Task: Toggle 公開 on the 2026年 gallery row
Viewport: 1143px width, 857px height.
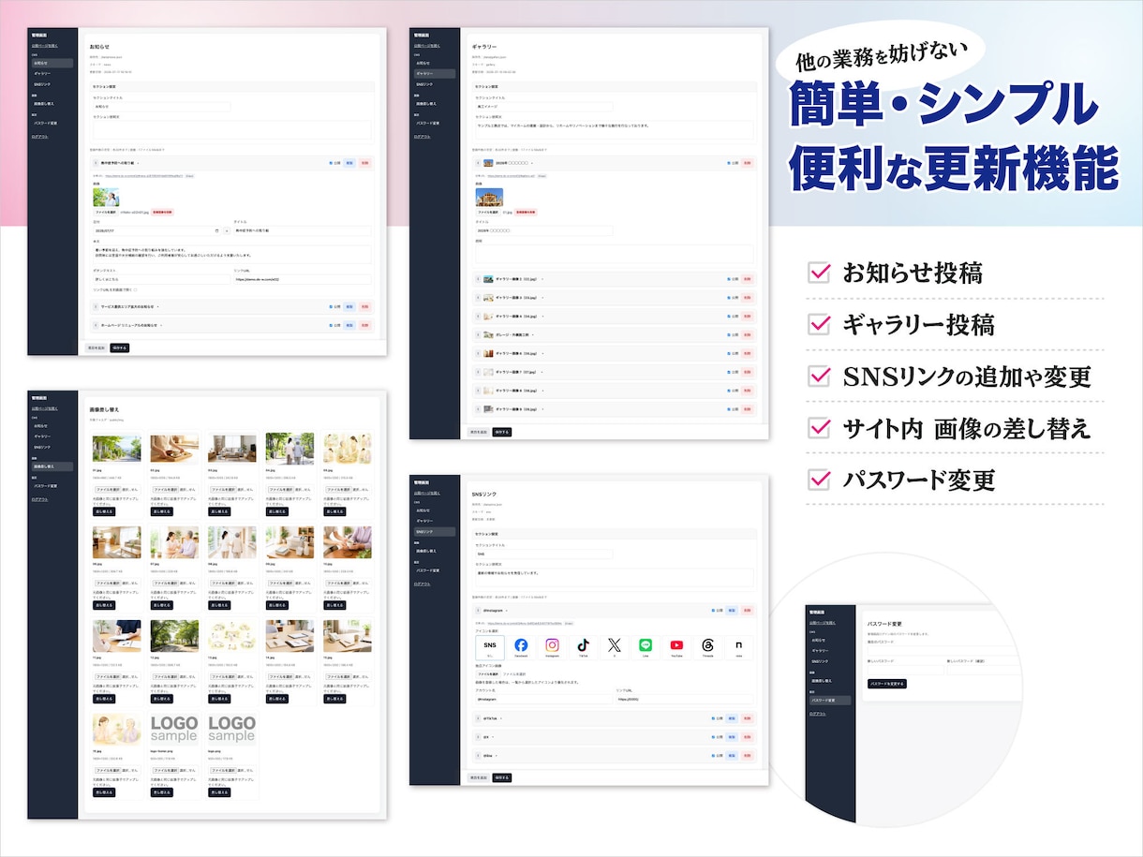Action: (x=728, y=163)
